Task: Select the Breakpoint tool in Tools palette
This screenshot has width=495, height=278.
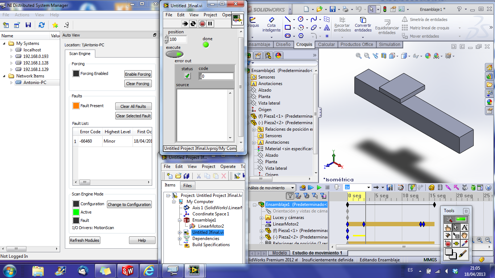Action: pyautogui.click(x=448, y=244)
